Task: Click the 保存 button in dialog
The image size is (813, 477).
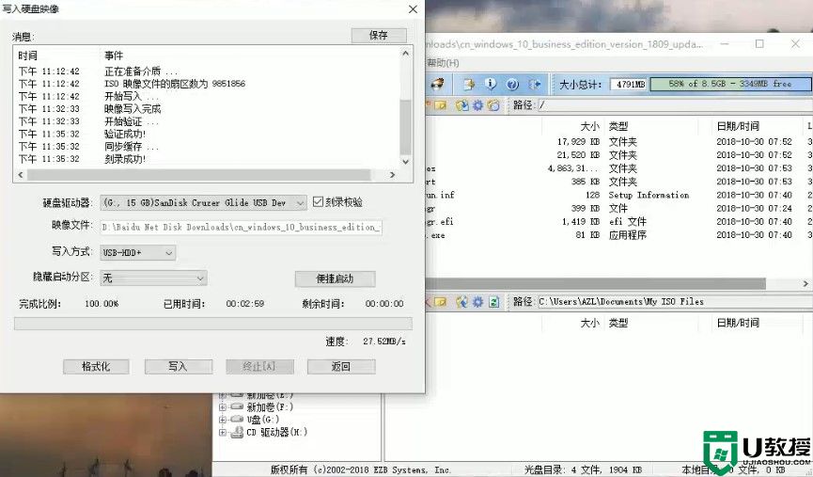Action: 379,36
